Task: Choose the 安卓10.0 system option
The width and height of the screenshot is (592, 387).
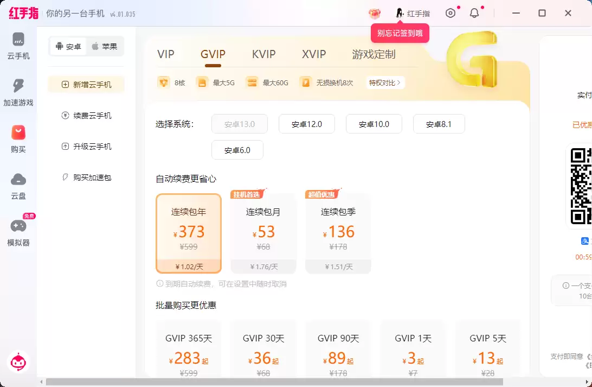Action: (x=374, y=124)
